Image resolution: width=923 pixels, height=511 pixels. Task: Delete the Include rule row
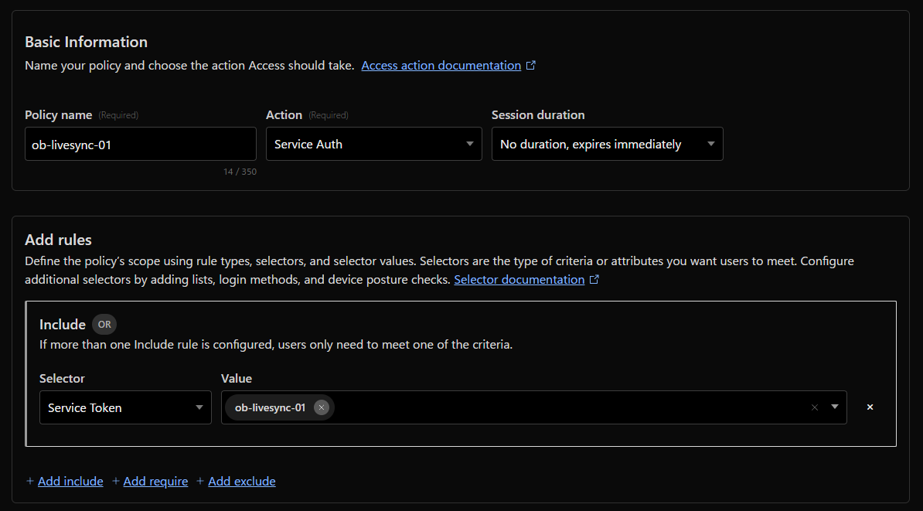[870, 407]
